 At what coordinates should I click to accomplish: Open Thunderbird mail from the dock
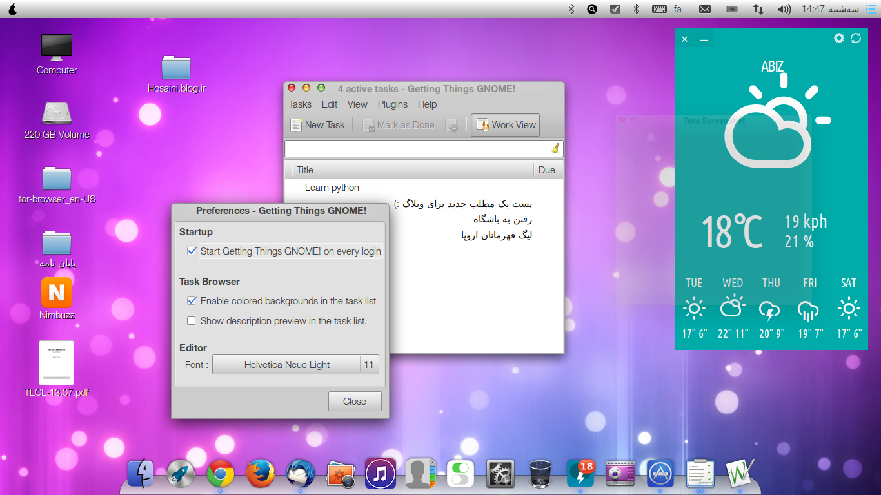tap(300, 474)
